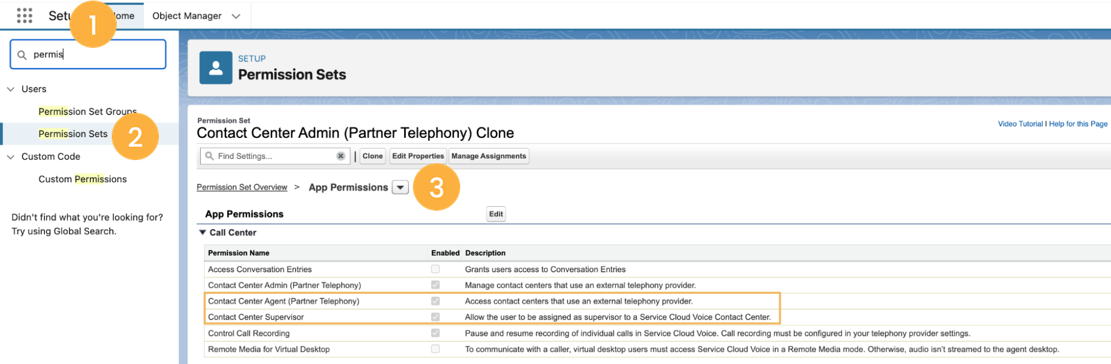1111x364 pixels.
Task: Click the Edit button for App Permissions
Action: click(x=496, y=214)
